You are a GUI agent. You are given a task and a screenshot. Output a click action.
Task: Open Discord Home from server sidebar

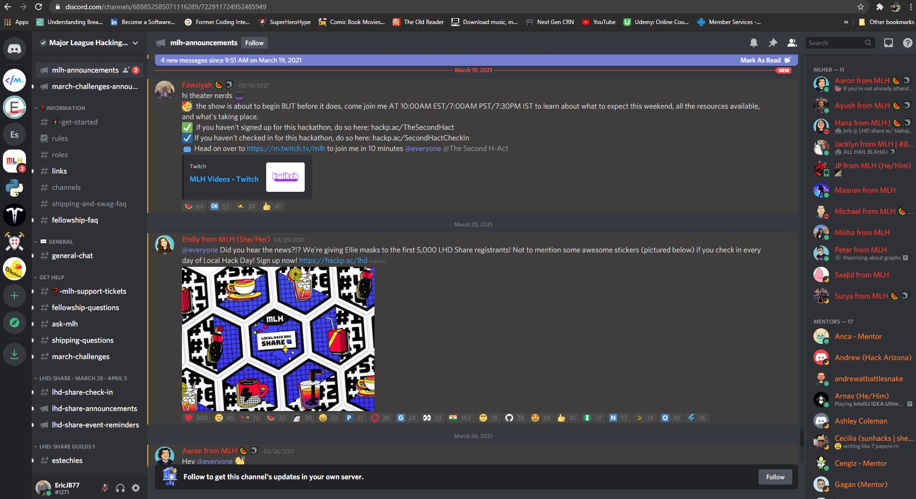(14, 49)
